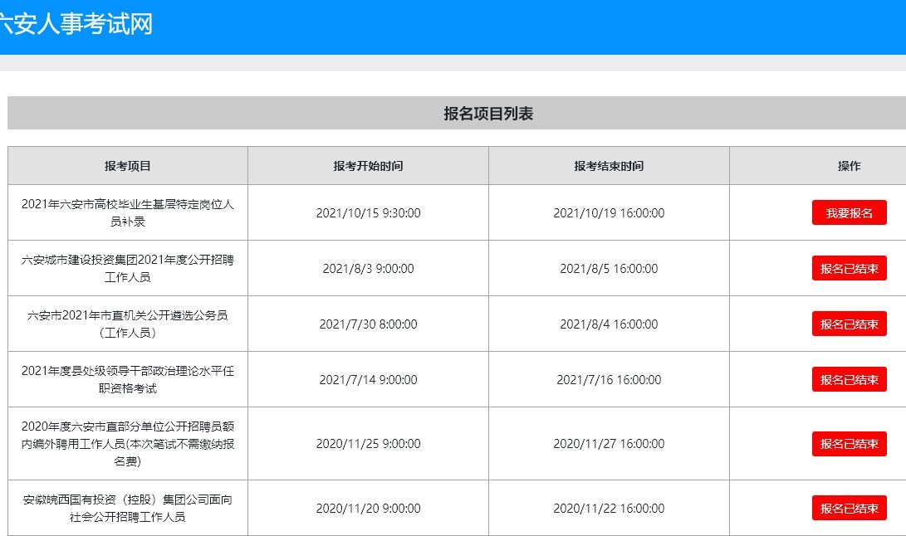Click end time 2021/8/5 16:00:00 cell

pos(609,269)
